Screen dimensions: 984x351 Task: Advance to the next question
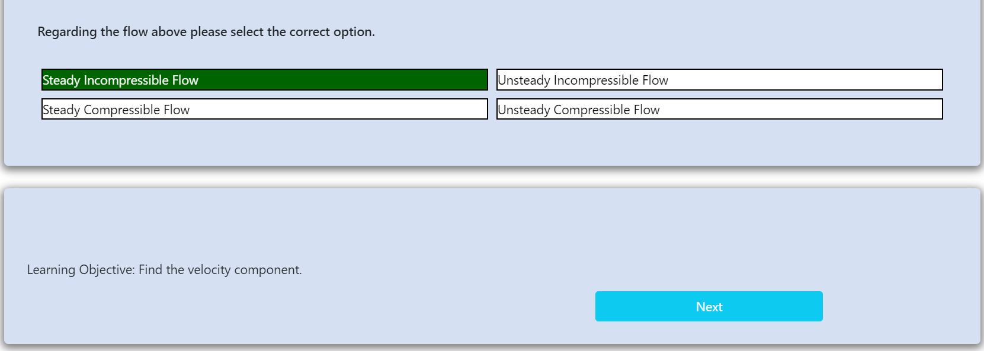point(709,307)
